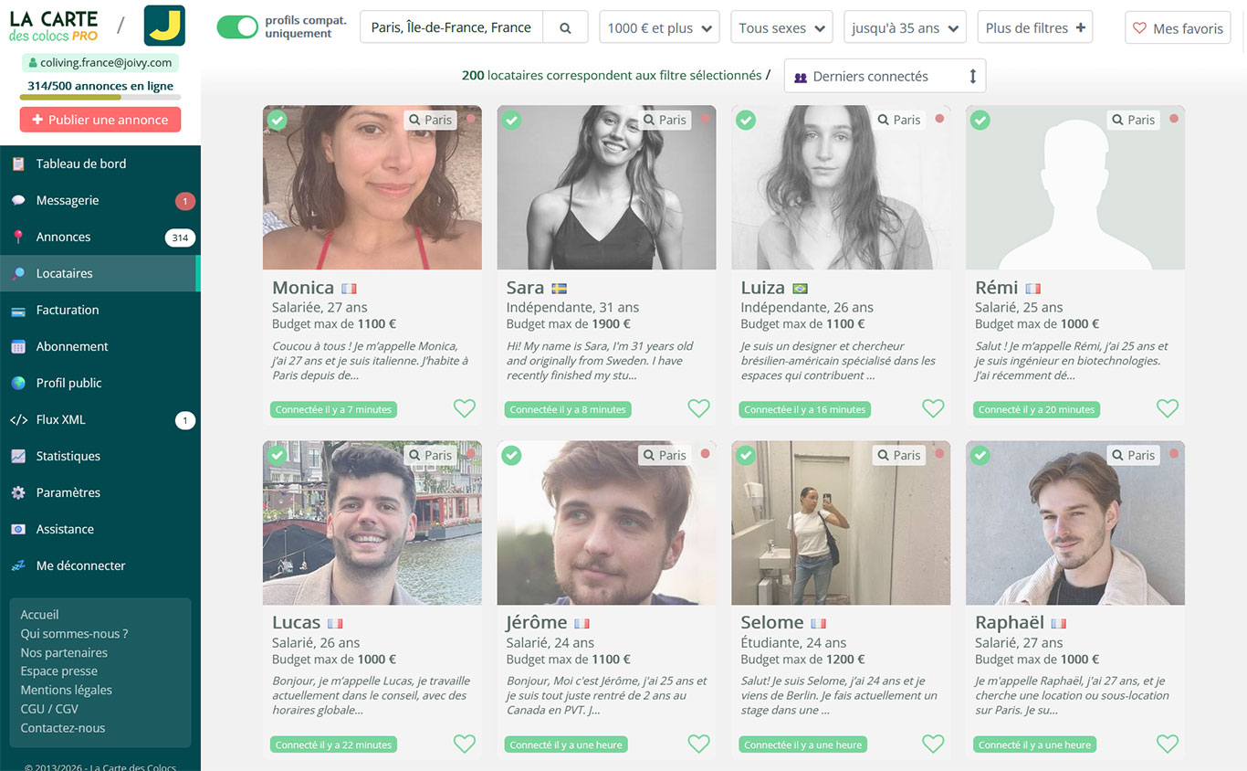
Task: Click the search magnifier icon button
Action: tap(565, 28)
